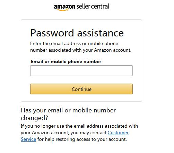
Task: Click the "number associated with your Amazon account" line
Action: 81,50
